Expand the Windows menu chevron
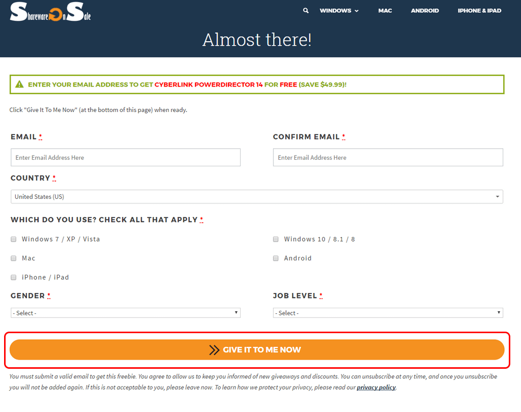 pos(357,11)
